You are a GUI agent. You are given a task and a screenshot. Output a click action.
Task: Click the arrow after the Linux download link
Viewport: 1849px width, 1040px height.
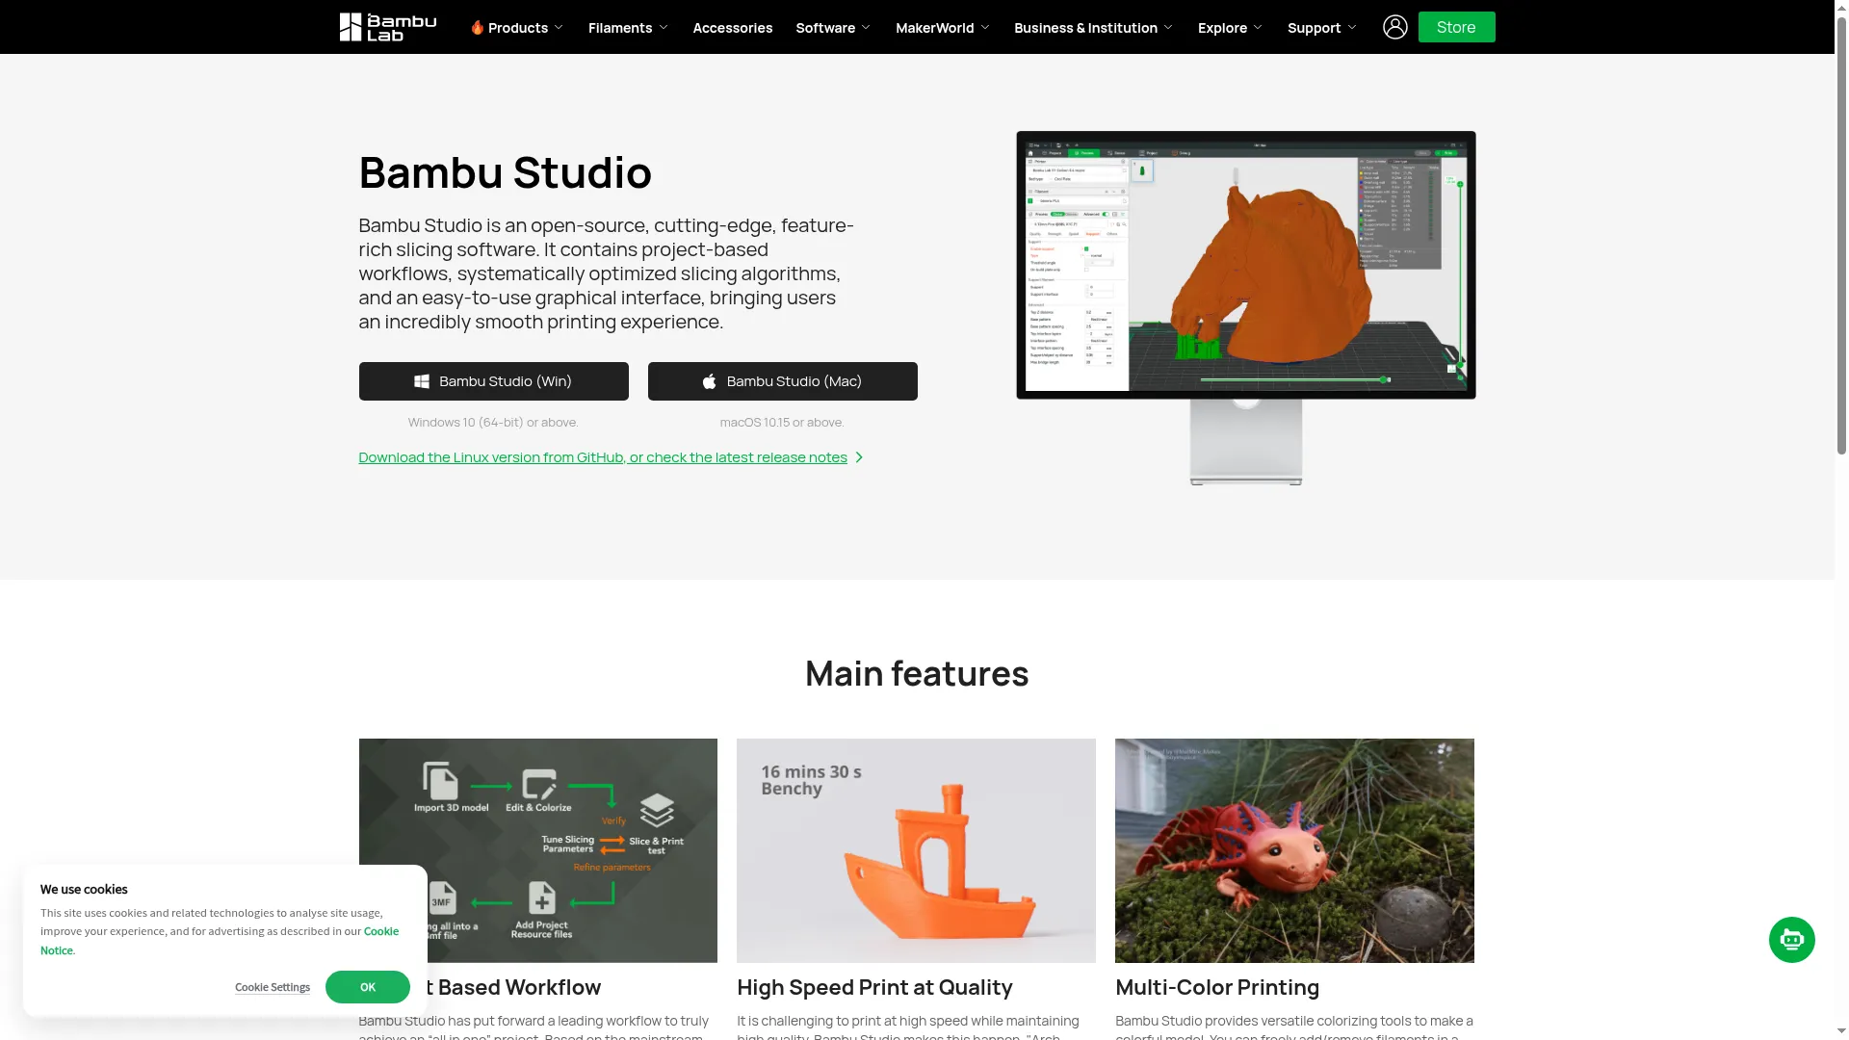point(859,457)
